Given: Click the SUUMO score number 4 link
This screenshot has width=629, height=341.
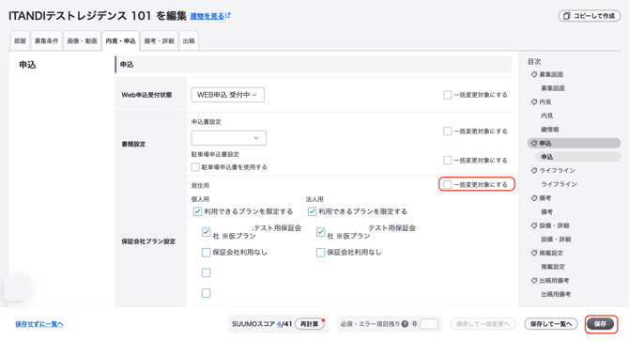Looking at the screenshot, I should [279, 324].
